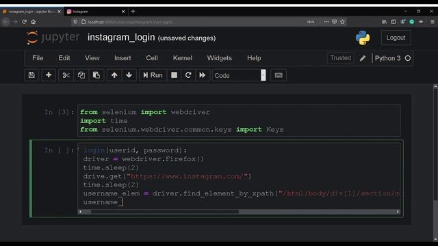Toggle the browser sidebar icon
The height and width of the screenshot is (246, 438).
click(394, 22)
